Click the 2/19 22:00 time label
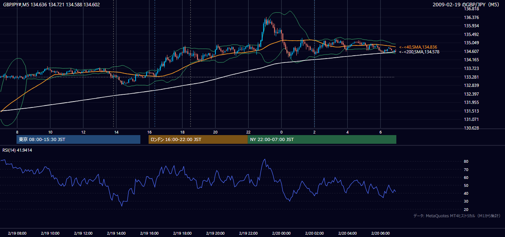 pos(248,233)
